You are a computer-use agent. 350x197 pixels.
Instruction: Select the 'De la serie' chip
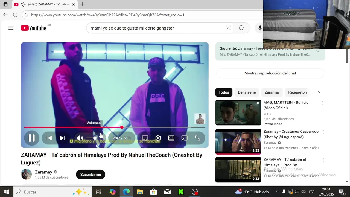[247, 92]
